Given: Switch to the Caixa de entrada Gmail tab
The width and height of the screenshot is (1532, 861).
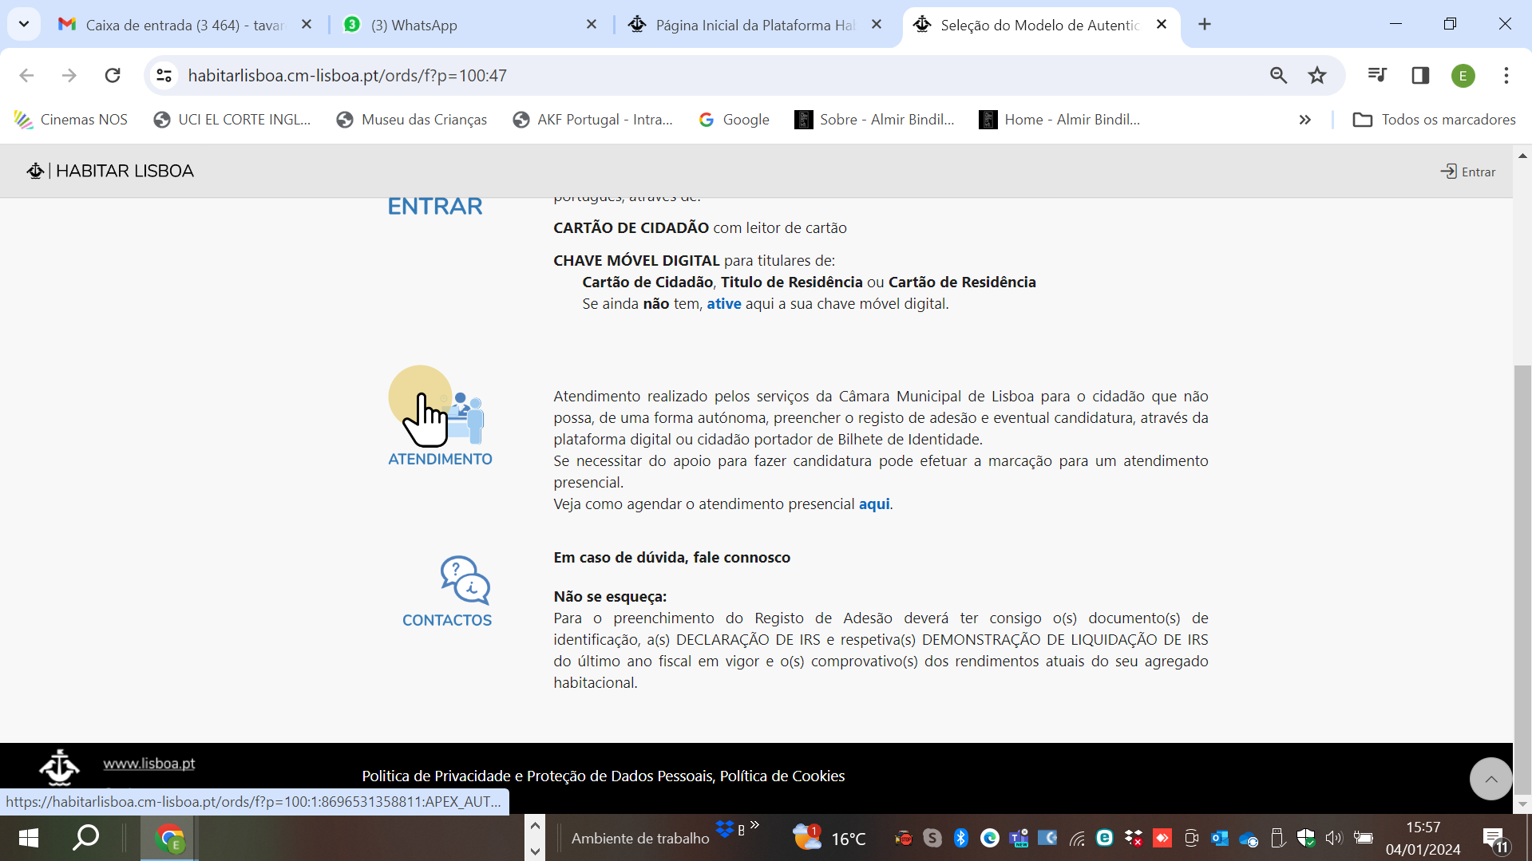Looking at the screenshot, I should (184, 25).
